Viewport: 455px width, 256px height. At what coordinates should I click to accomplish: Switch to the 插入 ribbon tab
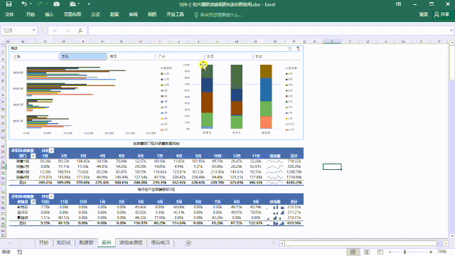[x=49, y=14]
